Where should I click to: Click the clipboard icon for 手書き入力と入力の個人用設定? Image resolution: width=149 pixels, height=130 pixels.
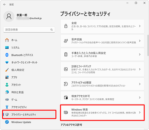point(66,54)
